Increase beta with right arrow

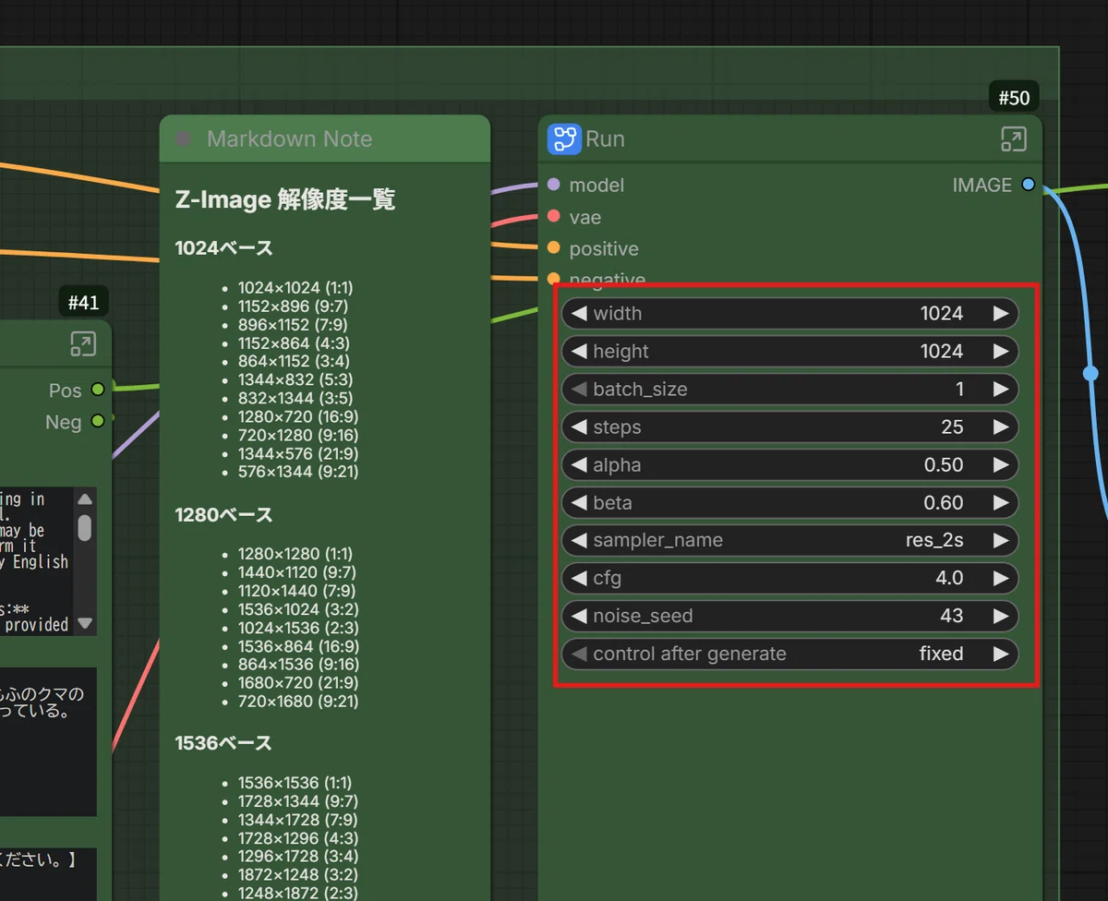coord(1001,502)
